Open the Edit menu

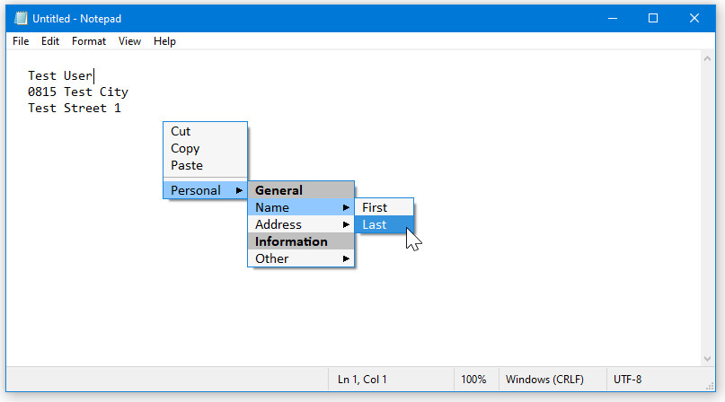tap(50, 41)
